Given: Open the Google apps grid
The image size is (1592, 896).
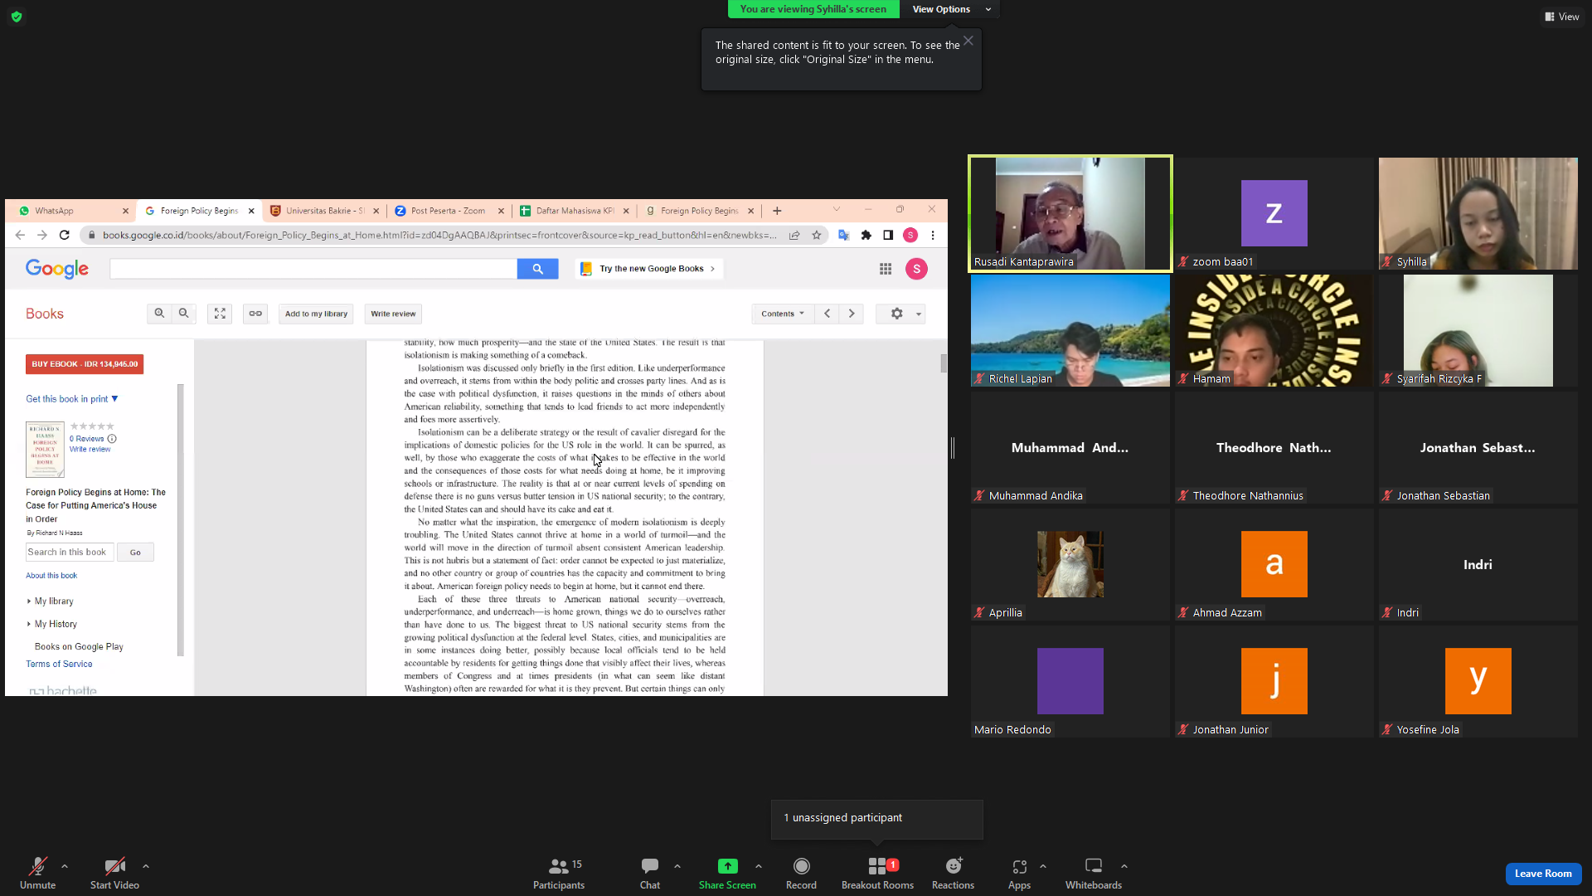Looking at the screenshot, I should (x=886, y=269).
